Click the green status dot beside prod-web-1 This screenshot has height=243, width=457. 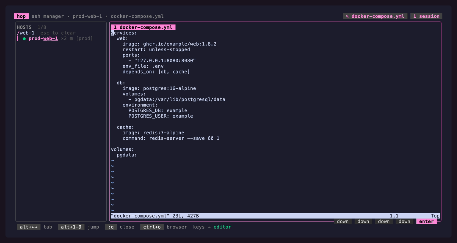[24, 39]
